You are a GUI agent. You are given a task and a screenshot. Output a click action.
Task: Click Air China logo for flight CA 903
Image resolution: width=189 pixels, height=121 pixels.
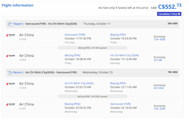pos(11,56)
